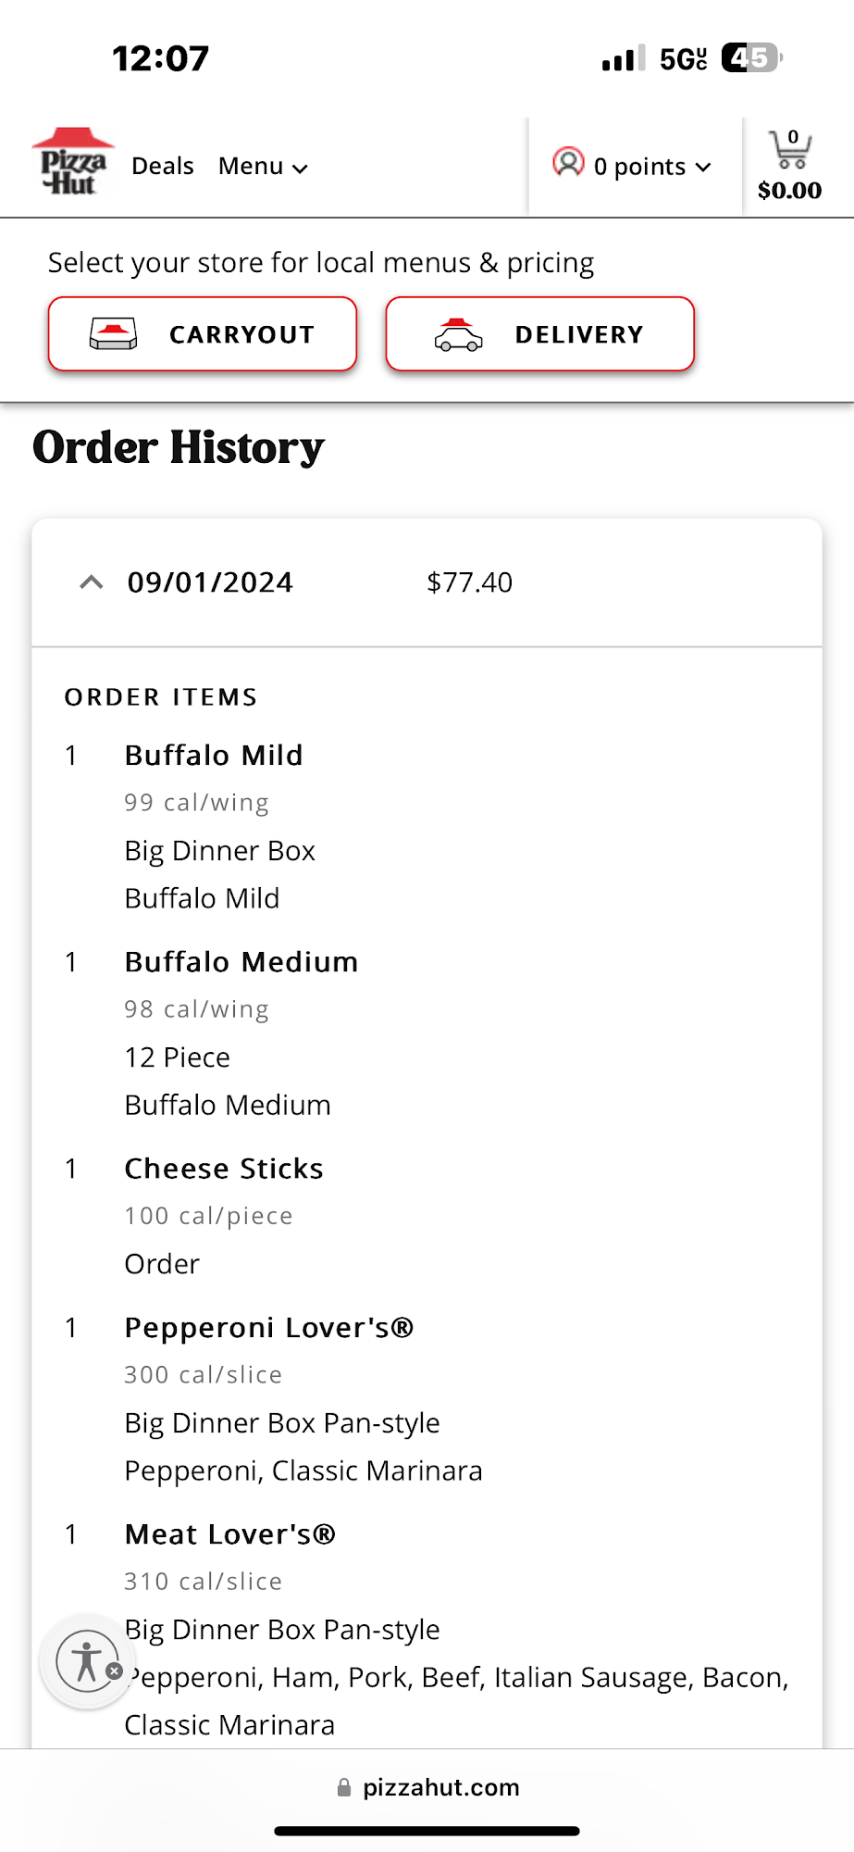Image resolution: width=854 pixels, height=1852 pixels.
Task: Open the accessibility options icon
Action: [86, 1661]
